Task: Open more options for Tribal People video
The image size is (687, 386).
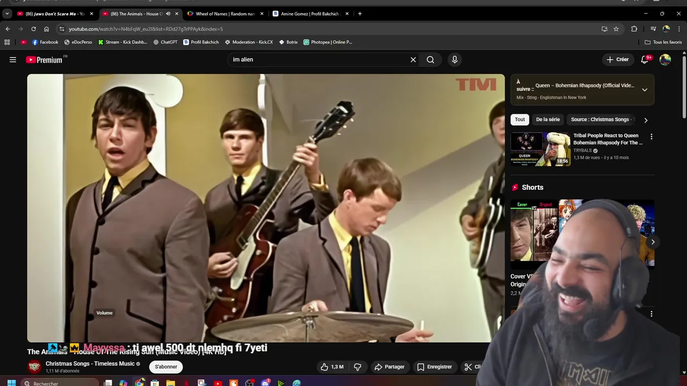Action: point(651,137)
